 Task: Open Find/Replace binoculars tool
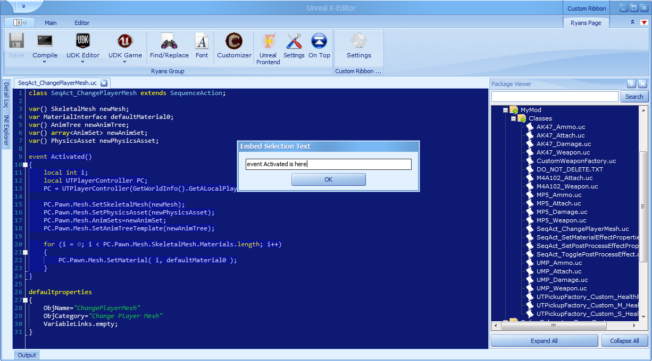(169, 41)
